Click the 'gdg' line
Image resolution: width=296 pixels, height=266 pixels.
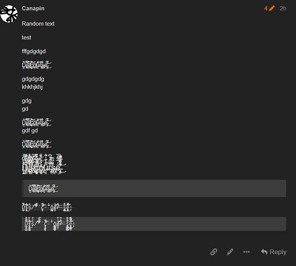[27, 101]
